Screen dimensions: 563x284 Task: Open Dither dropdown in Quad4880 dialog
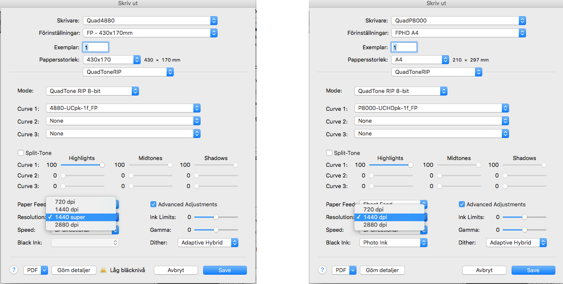click(x=208, y=243)
